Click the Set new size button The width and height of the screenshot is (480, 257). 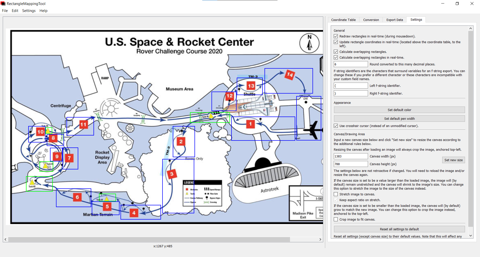pos(453,160)
